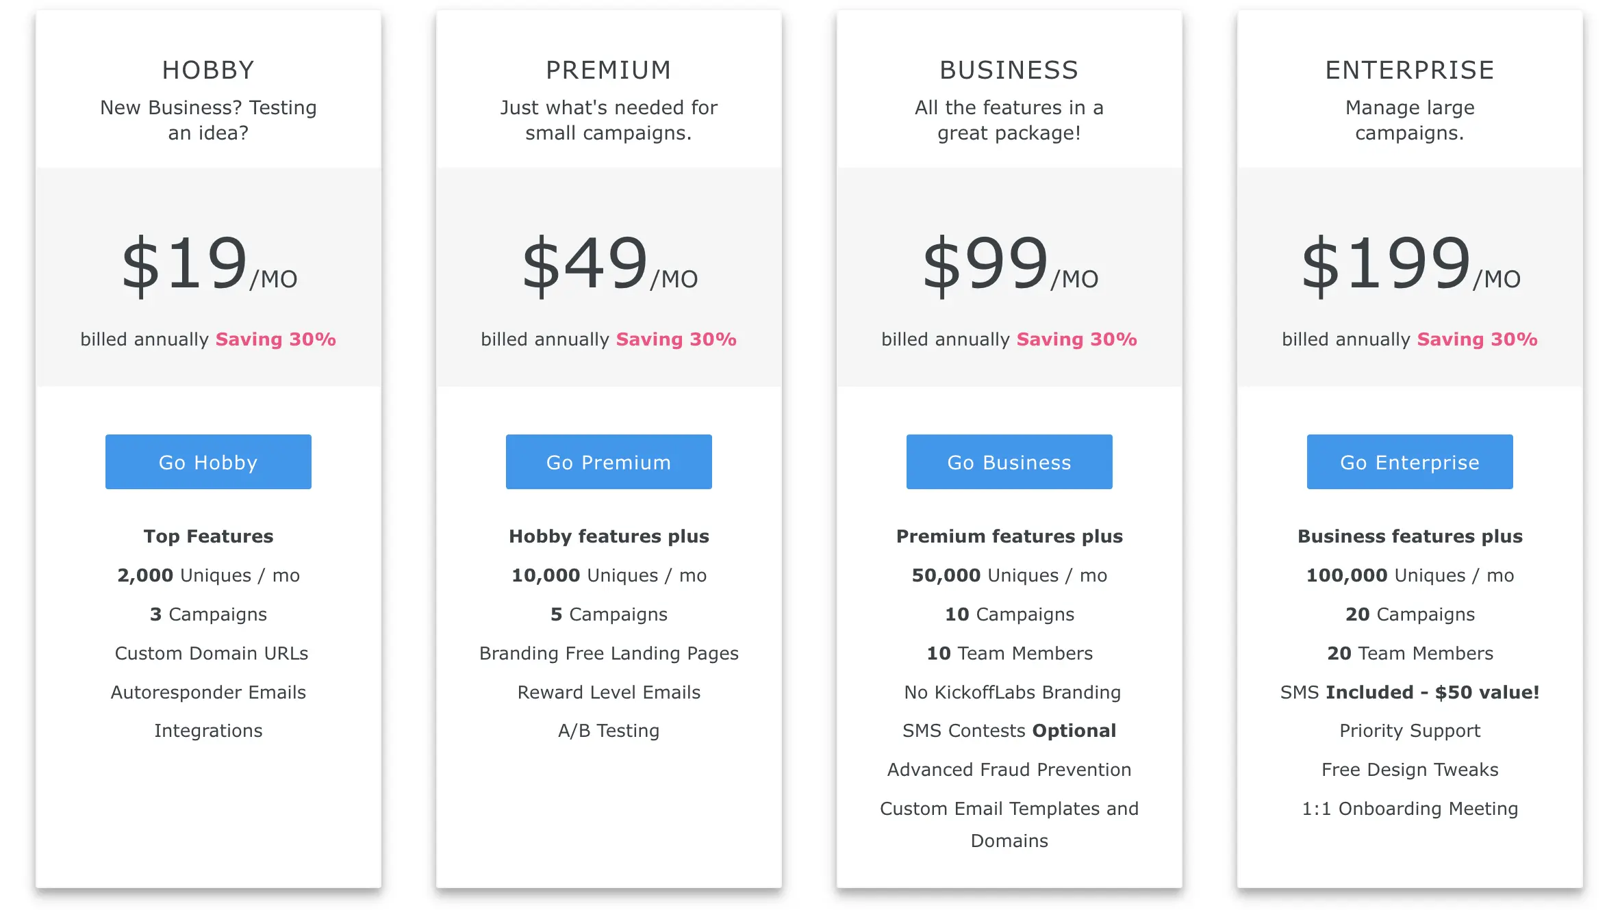The image size is (1620, 910).
Task: Click Saving 30% under the Enterprise price
Action: point(1477,339)
